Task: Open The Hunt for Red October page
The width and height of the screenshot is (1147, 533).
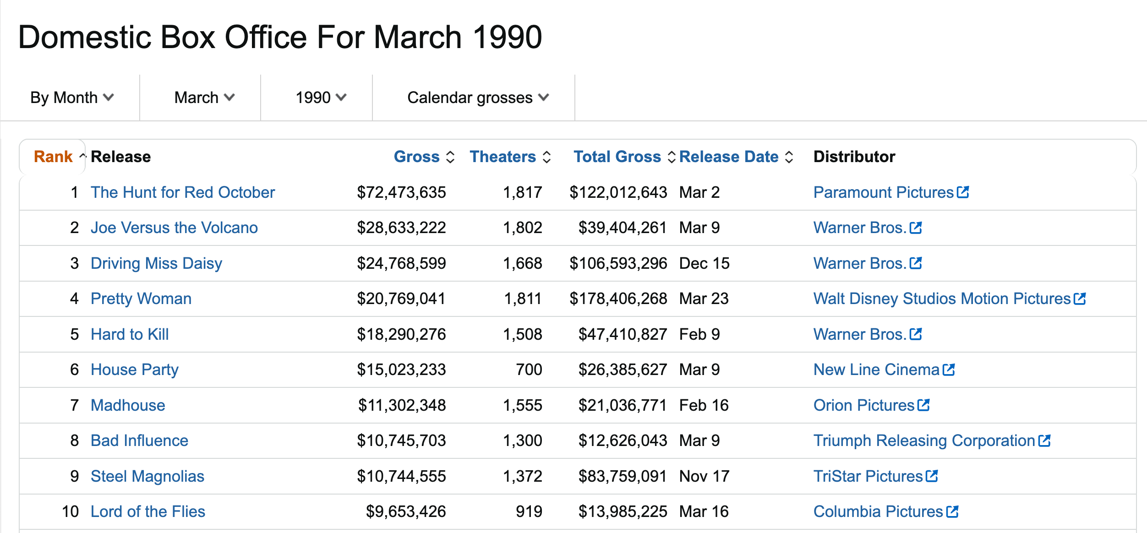Action: click(182, 192)
